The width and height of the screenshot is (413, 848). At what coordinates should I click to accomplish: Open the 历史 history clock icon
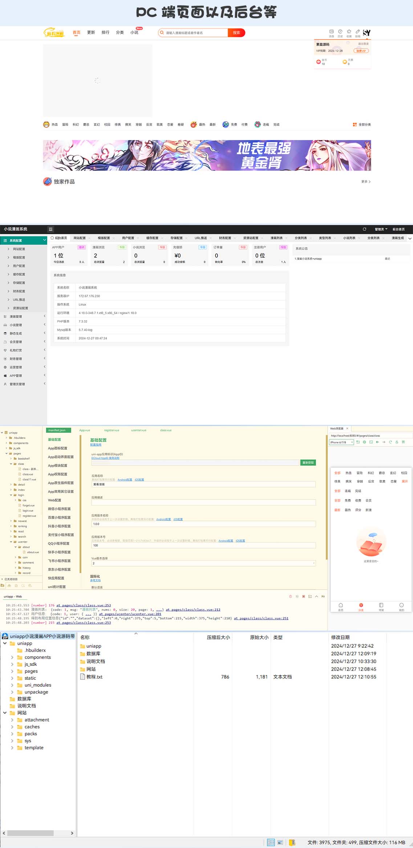coord(340,32)
